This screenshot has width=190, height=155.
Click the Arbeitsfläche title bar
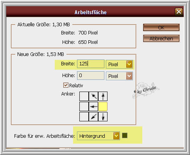tap(90, 12)
